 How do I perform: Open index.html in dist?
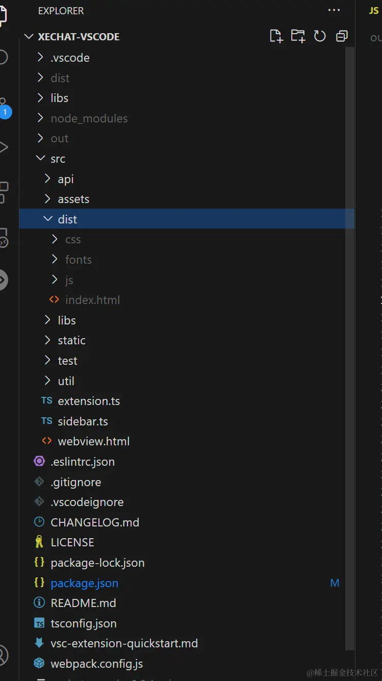click(92, 300)
